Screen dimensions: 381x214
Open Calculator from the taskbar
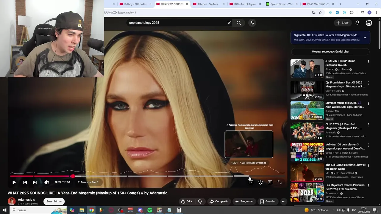point(179,210)
